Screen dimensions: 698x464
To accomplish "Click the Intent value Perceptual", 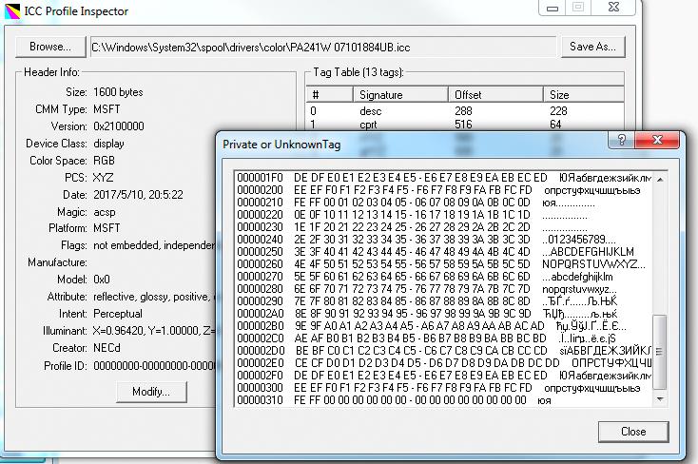I will click(x=118, y=314).
